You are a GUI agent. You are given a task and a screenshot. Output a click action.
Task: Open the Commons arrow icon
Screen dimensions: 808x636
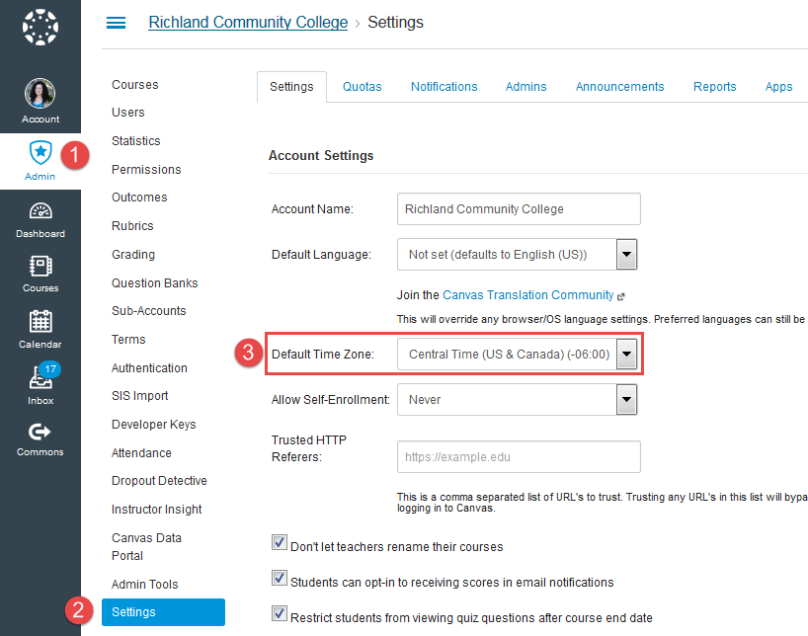(40, 432)
